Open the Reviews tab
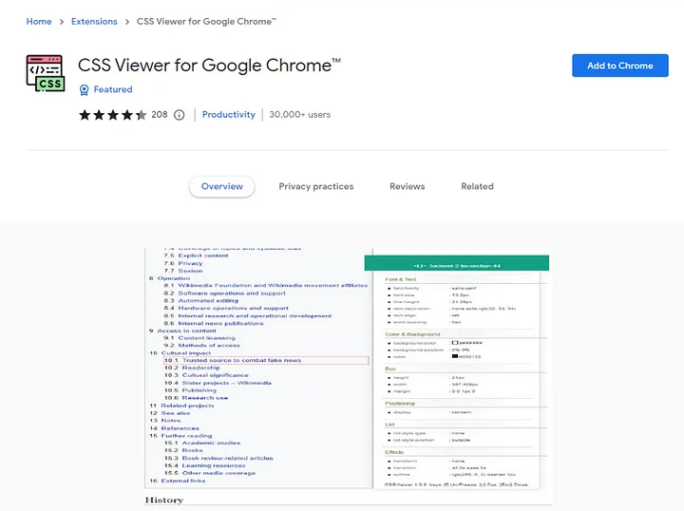Viewport: 684px width, 511px height. [x=407, y=186]
